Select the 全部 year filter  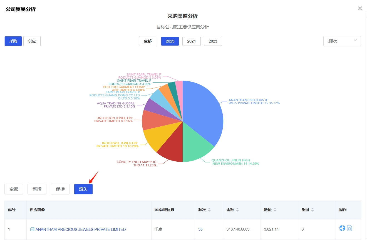click(148, 41)
